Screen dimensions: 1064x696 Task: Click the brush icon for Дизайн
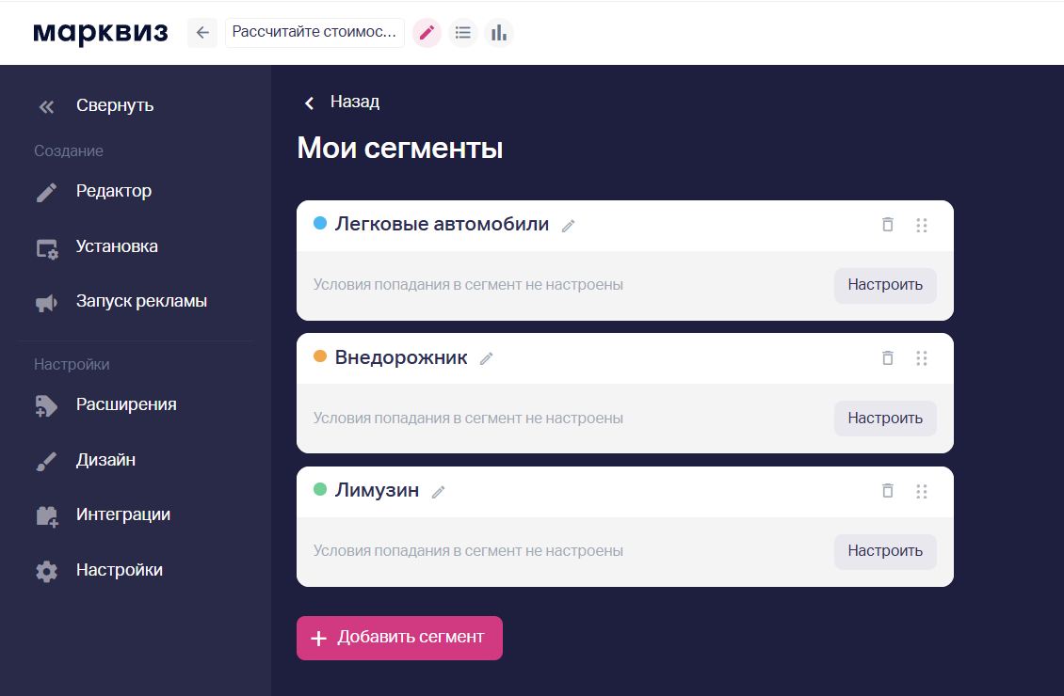click(x=46, y=462)
